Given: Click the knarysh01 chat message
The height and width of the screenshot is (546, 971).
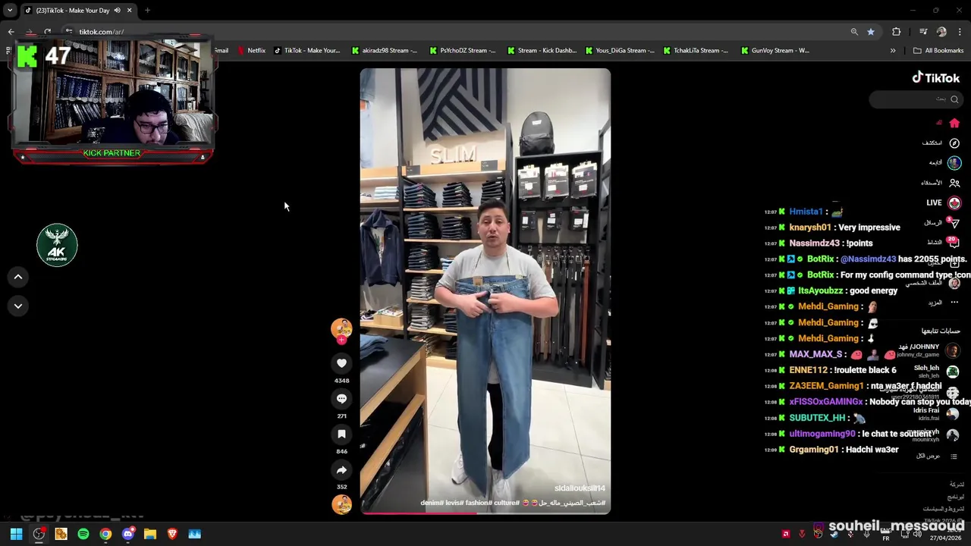Looking at the screenshot, I should coord(832,227).
